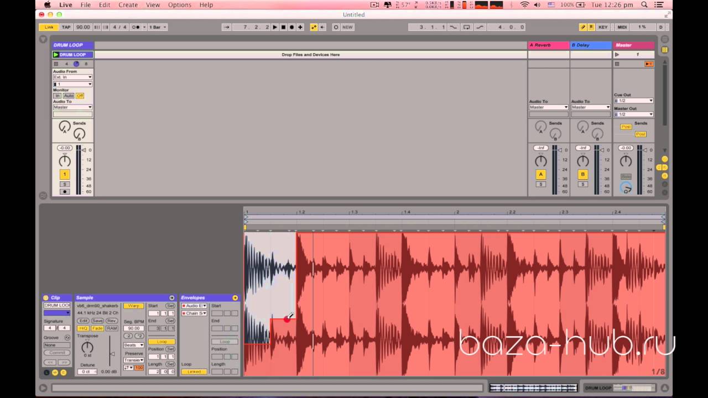
Task: Open Audio From Ext. In dropdown
Action: coord(72,77)
